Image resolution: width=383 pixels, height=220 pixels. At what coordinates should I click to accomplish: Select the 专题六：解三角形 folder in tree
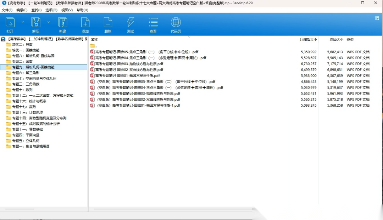[26, 73]
